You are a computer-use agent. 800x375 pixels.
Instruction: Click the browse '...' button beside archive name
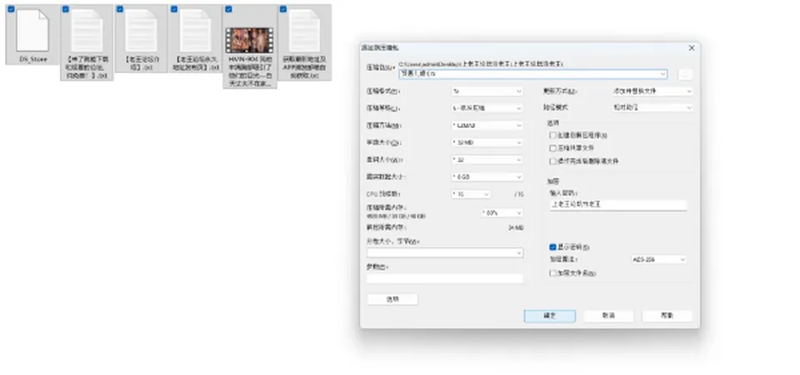pyautogui.click(x=685, y=74)
